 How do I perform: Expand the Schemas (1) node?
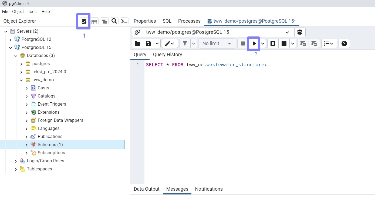tap(27, 145)
